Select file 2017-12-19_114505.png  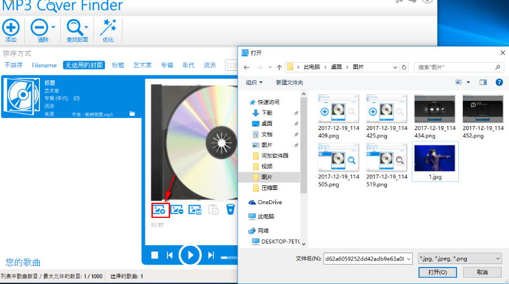339,165
